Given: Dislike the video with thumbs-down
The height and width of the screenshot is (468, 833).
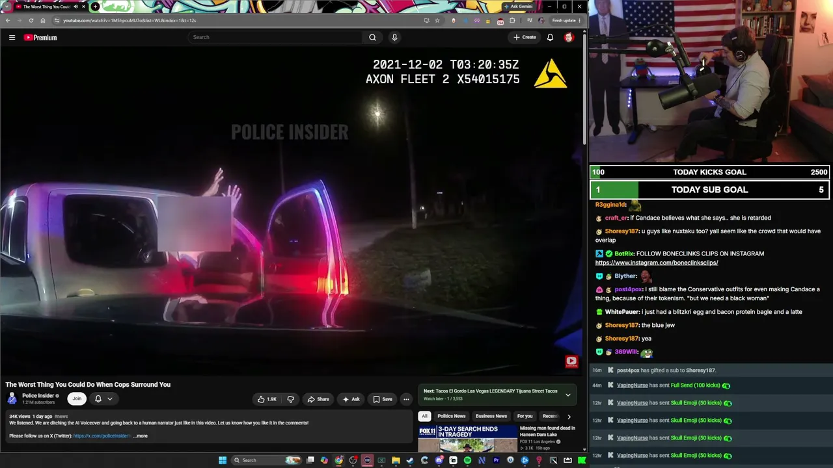Looking at the screenshot, I should pyautogui.click(x=291, y=399).
